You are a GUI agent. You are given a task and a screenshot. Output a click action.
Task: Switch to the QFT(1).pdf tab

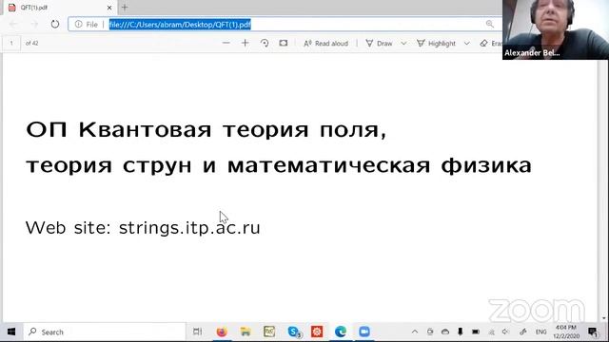60,8
